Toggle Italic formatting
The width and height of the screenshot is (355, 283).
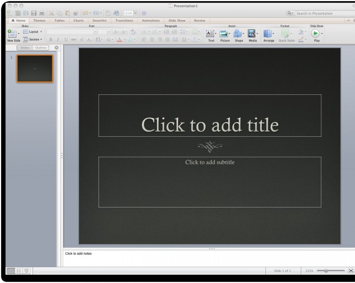click(58, 40)
